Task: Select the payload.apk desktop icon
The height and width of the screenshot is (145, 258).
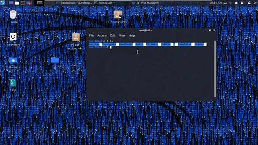Action: tap(118, 17)
